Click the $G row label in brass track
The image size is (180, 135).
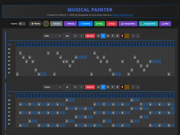pyautogui.click(x=9, y=108)
